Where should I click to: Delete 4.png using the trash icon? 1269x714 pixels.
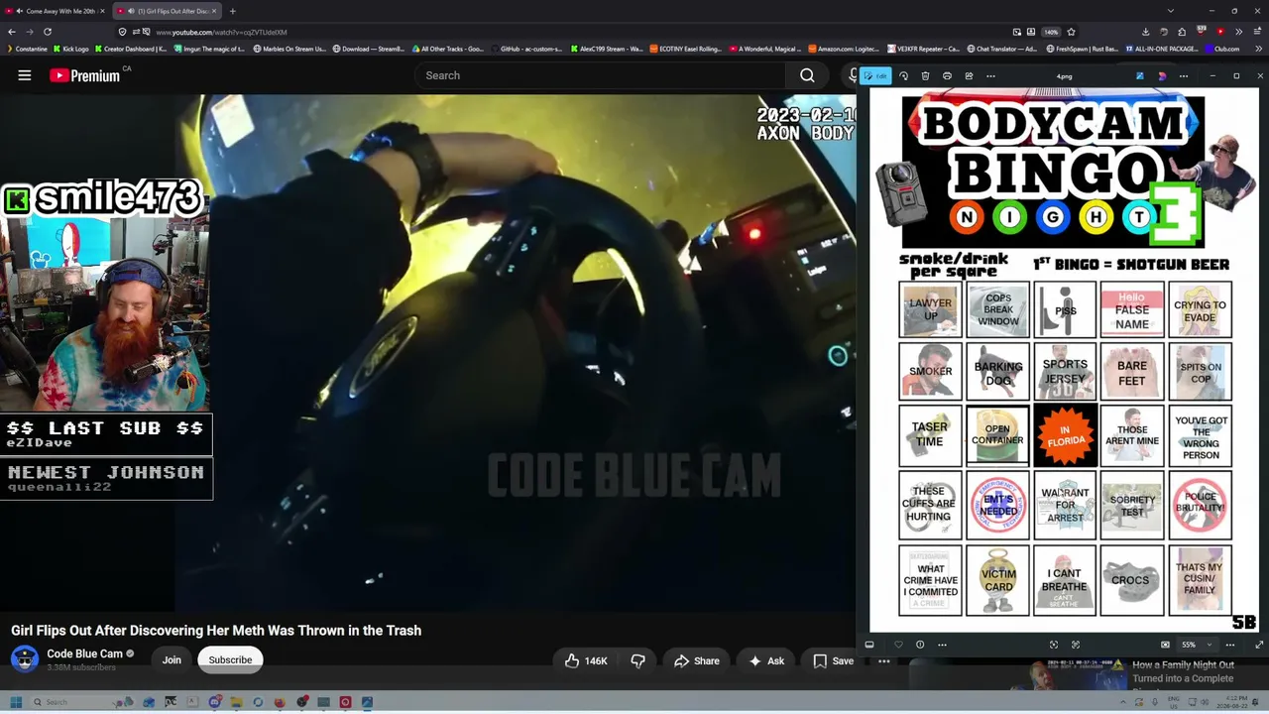925,76
